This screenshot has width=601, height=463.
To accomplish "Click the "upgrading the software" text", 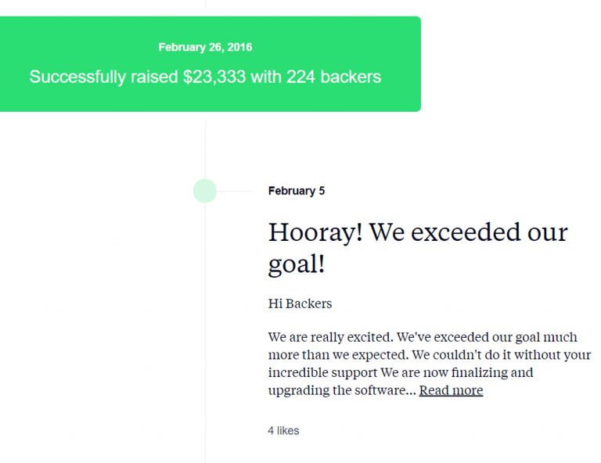I will coord(336,390).
